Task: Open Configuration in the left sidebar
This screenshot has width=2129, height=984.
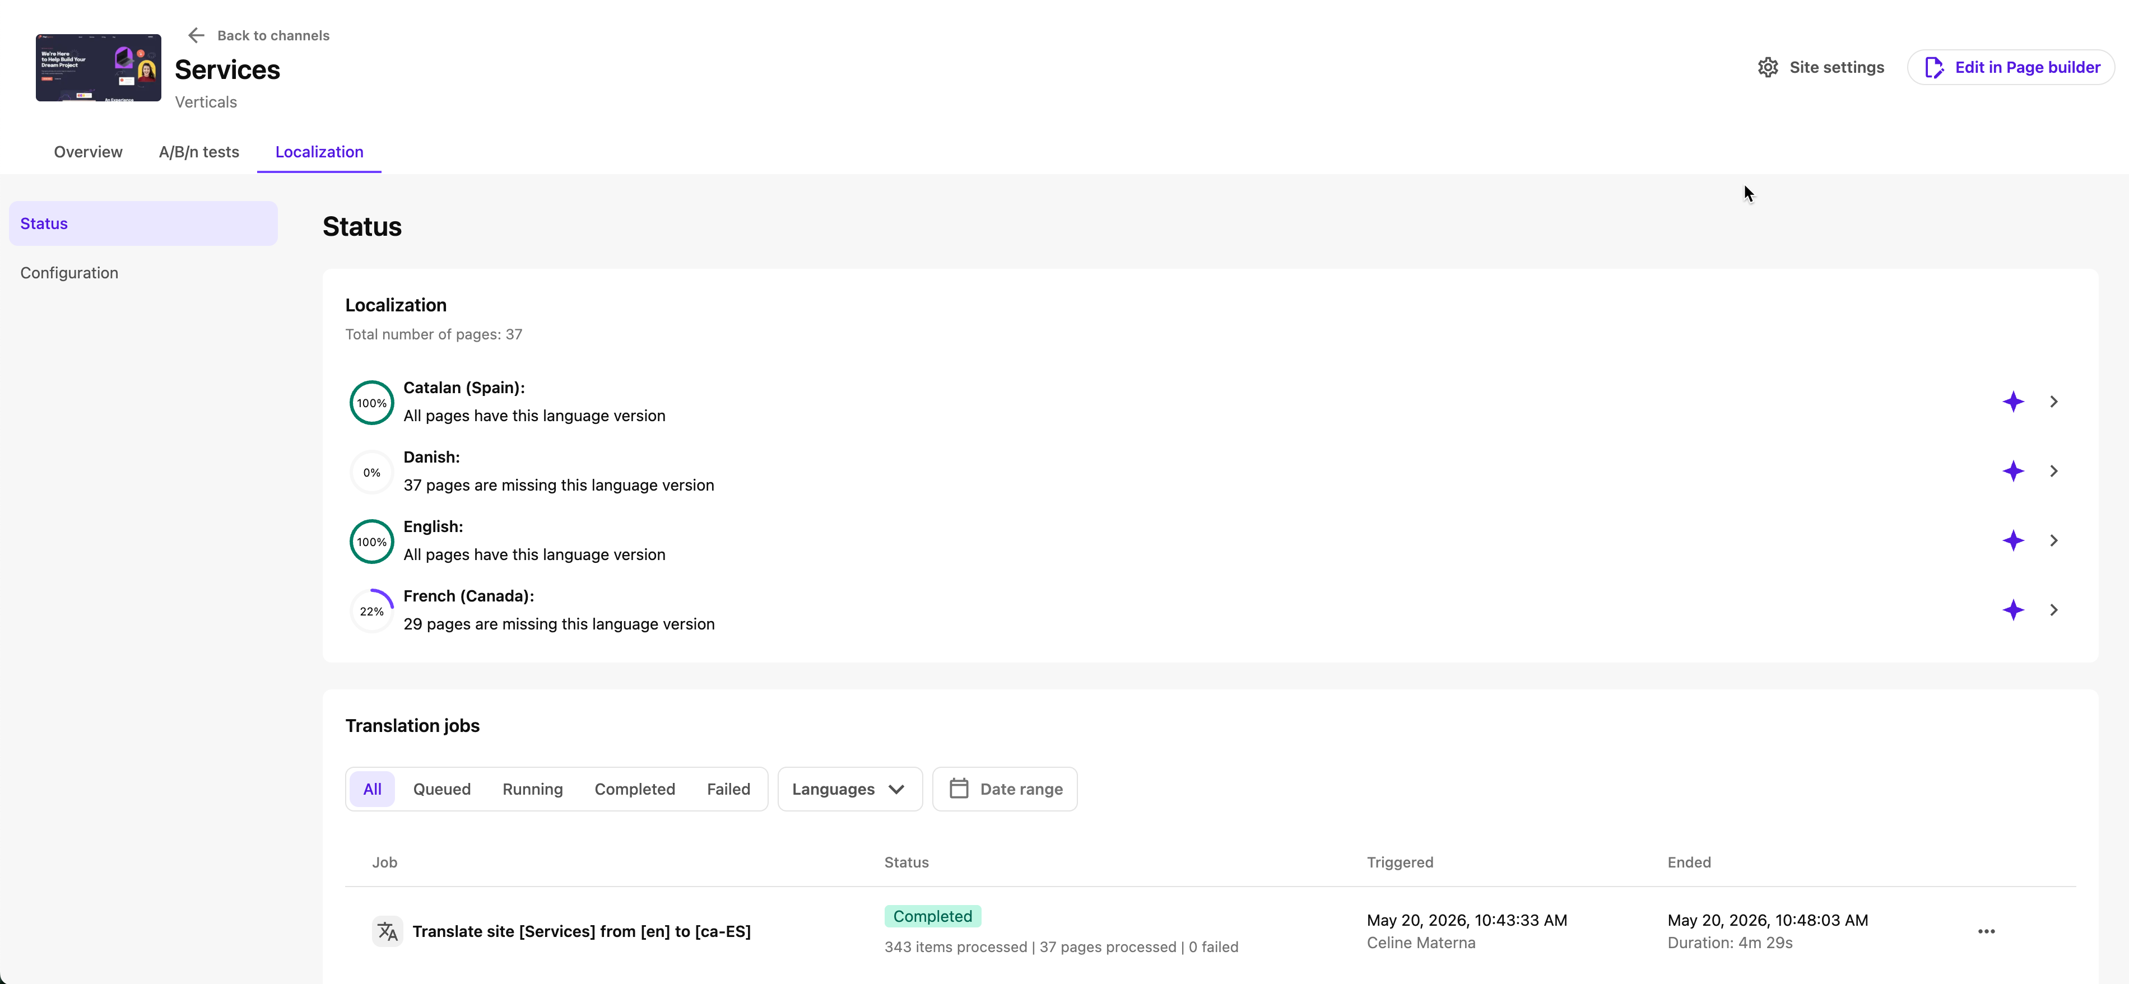Action: [143, 273]
